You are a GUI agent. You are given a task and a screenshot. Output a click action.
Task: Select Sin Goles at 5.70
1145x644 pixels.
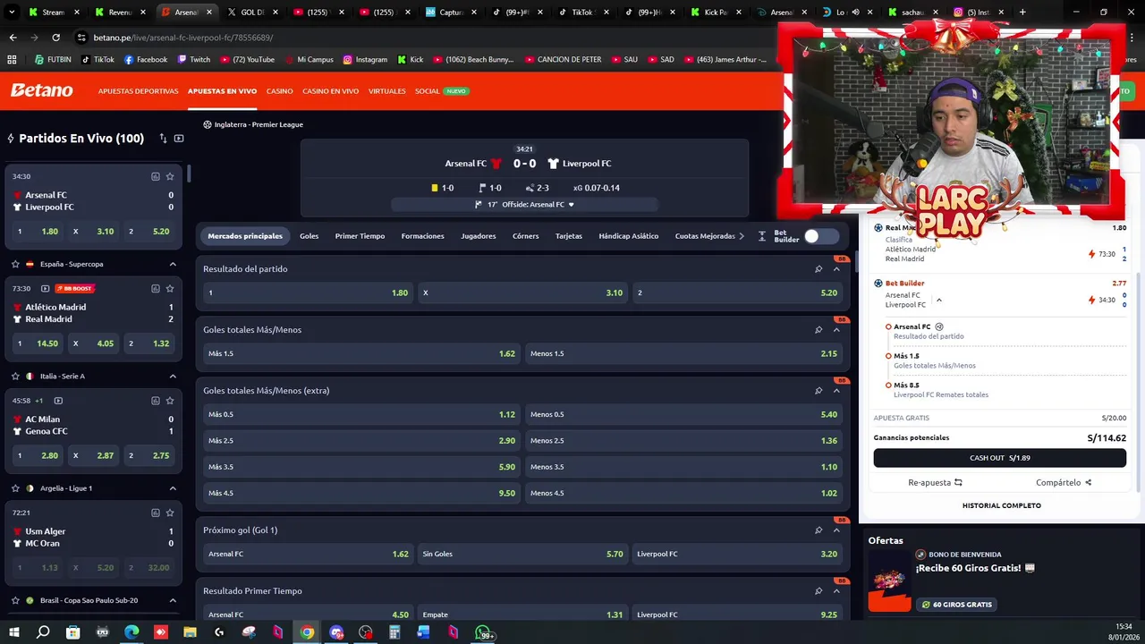[522, 554]
